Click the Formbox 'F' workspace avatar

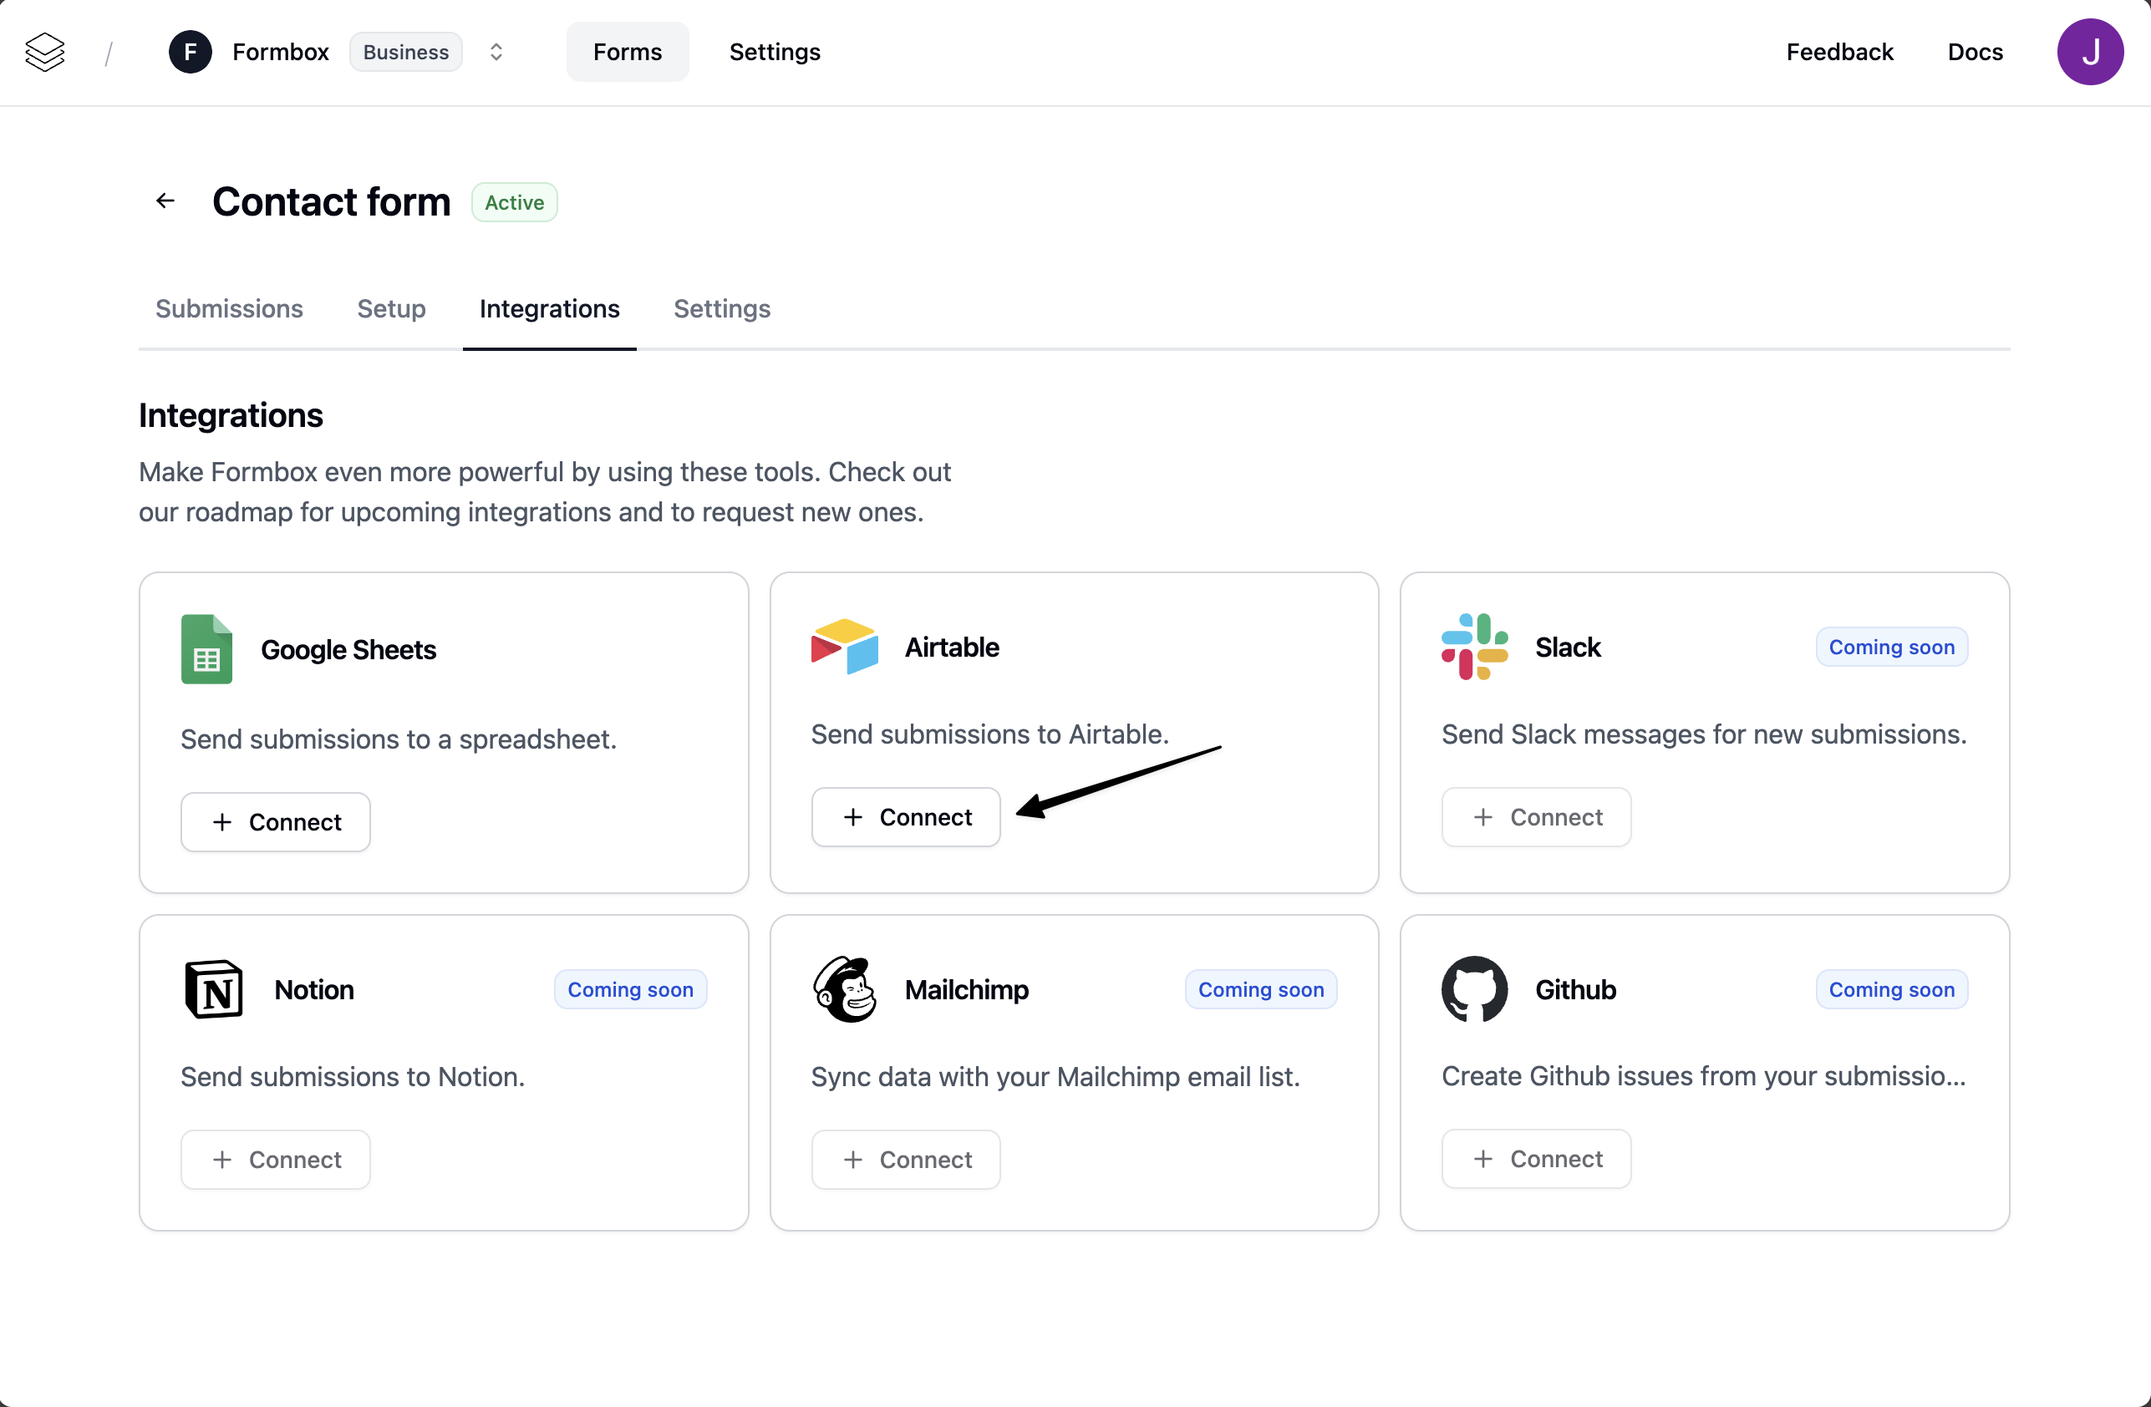click(190, 53)
